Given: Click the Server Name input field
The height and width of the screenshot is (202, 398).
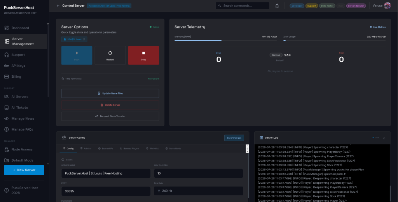Looking at the screenshot, I should (106, 173).
